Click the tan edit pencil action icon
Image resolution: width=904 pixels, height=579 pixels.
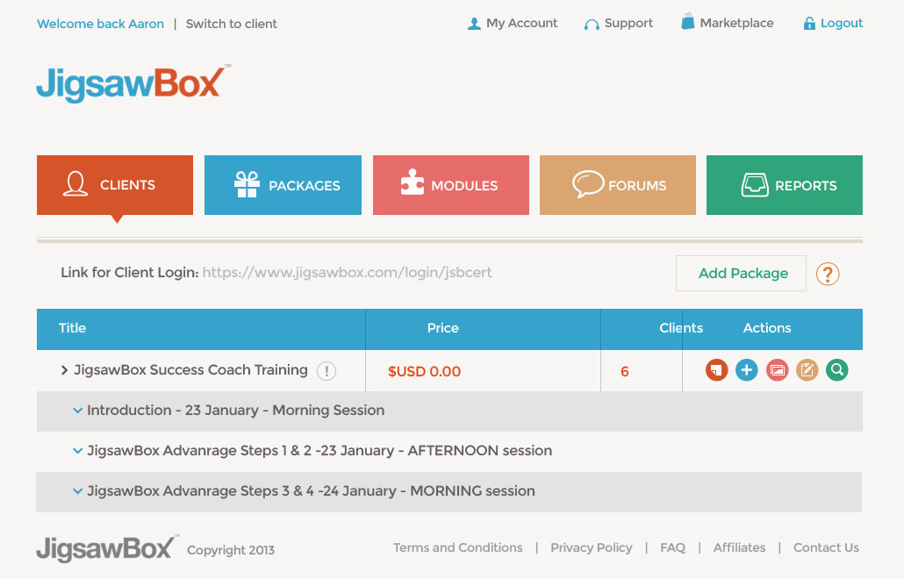(x=807, y=370)
